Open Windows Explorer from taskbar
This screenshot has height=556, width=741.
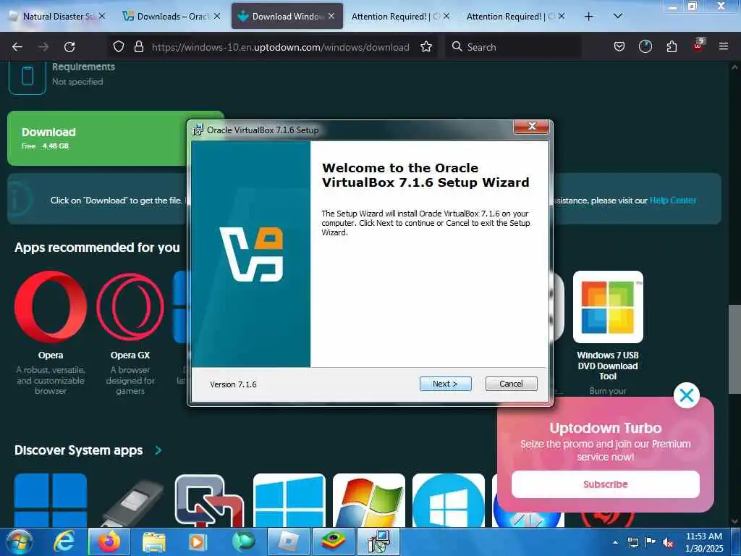coord(154,542)
